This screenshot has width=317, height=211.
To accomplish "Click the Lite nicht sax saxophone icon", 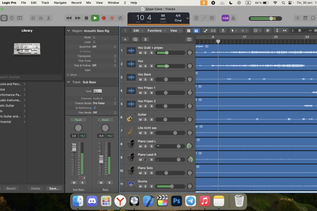I will 130,131.
